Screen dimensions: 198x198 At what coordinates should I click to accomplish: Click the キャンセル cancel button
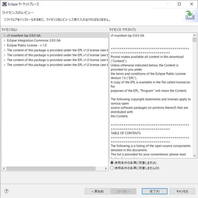click(x=182, y=191)
